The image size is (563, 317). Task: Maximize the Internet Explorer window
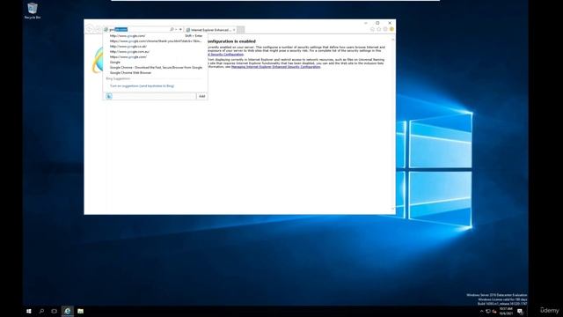pyautogui.click(x=377, y=23)
